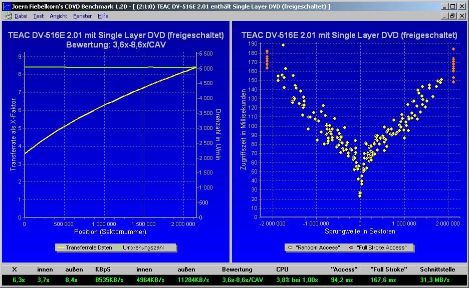Click the 6,3x average value
The height and width of the screenshot is (288, 469).
pyautogui.click(x=19, y=280)
